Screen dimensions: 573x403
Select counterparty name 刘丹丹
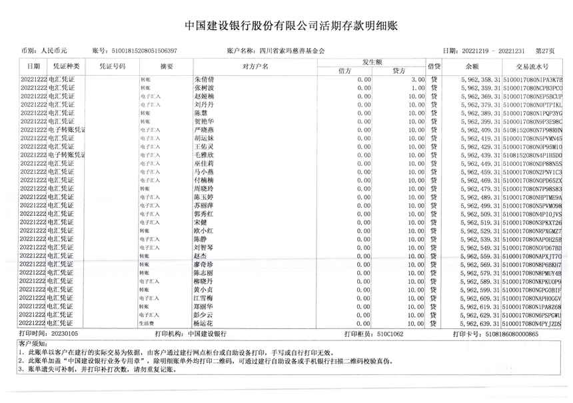204,105
